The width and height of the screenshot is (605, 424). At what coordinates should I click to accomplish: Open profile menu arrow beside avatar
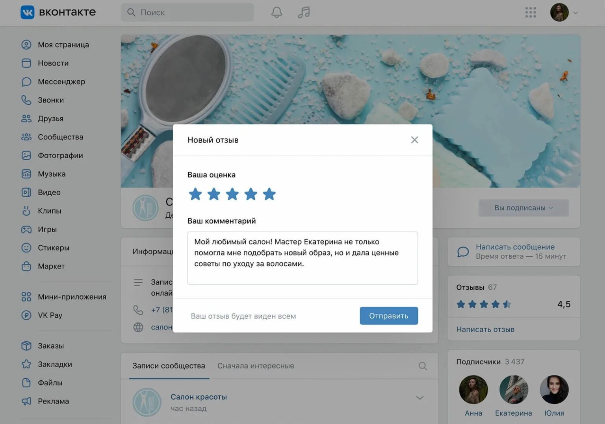[x=575, y=13]
